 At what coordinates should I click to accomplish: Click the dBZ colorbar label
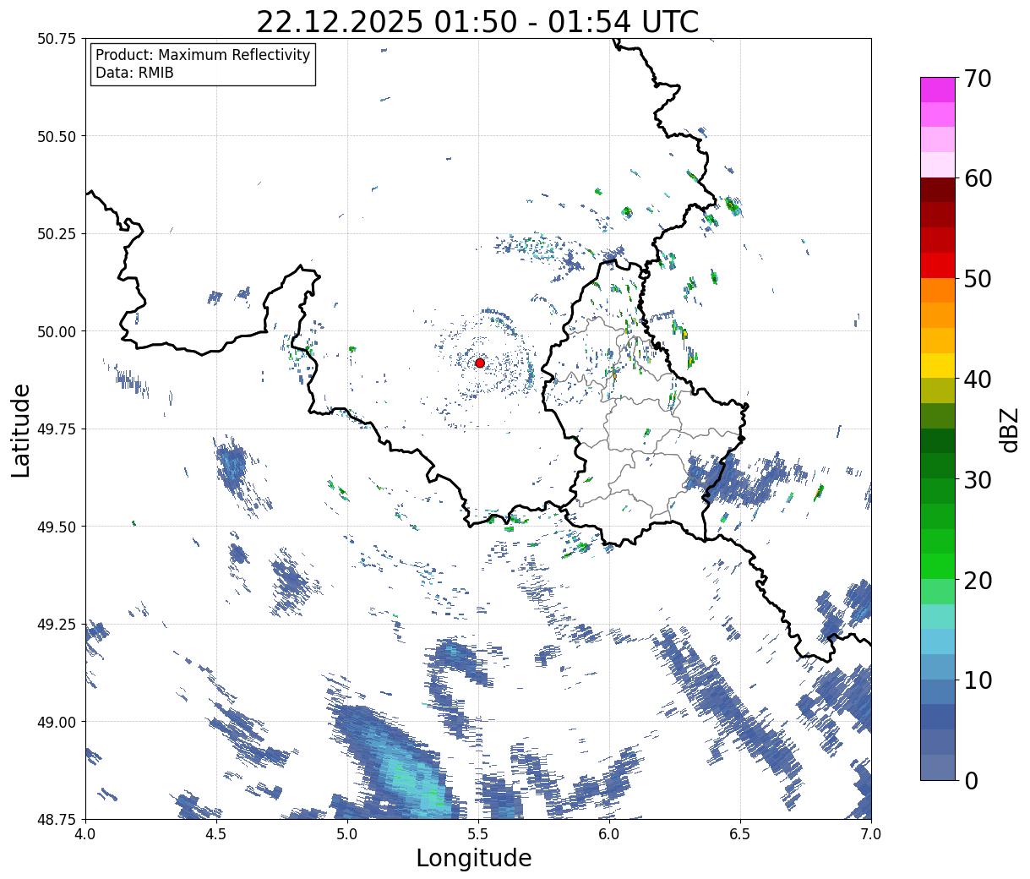click(x=1008, y=429)
